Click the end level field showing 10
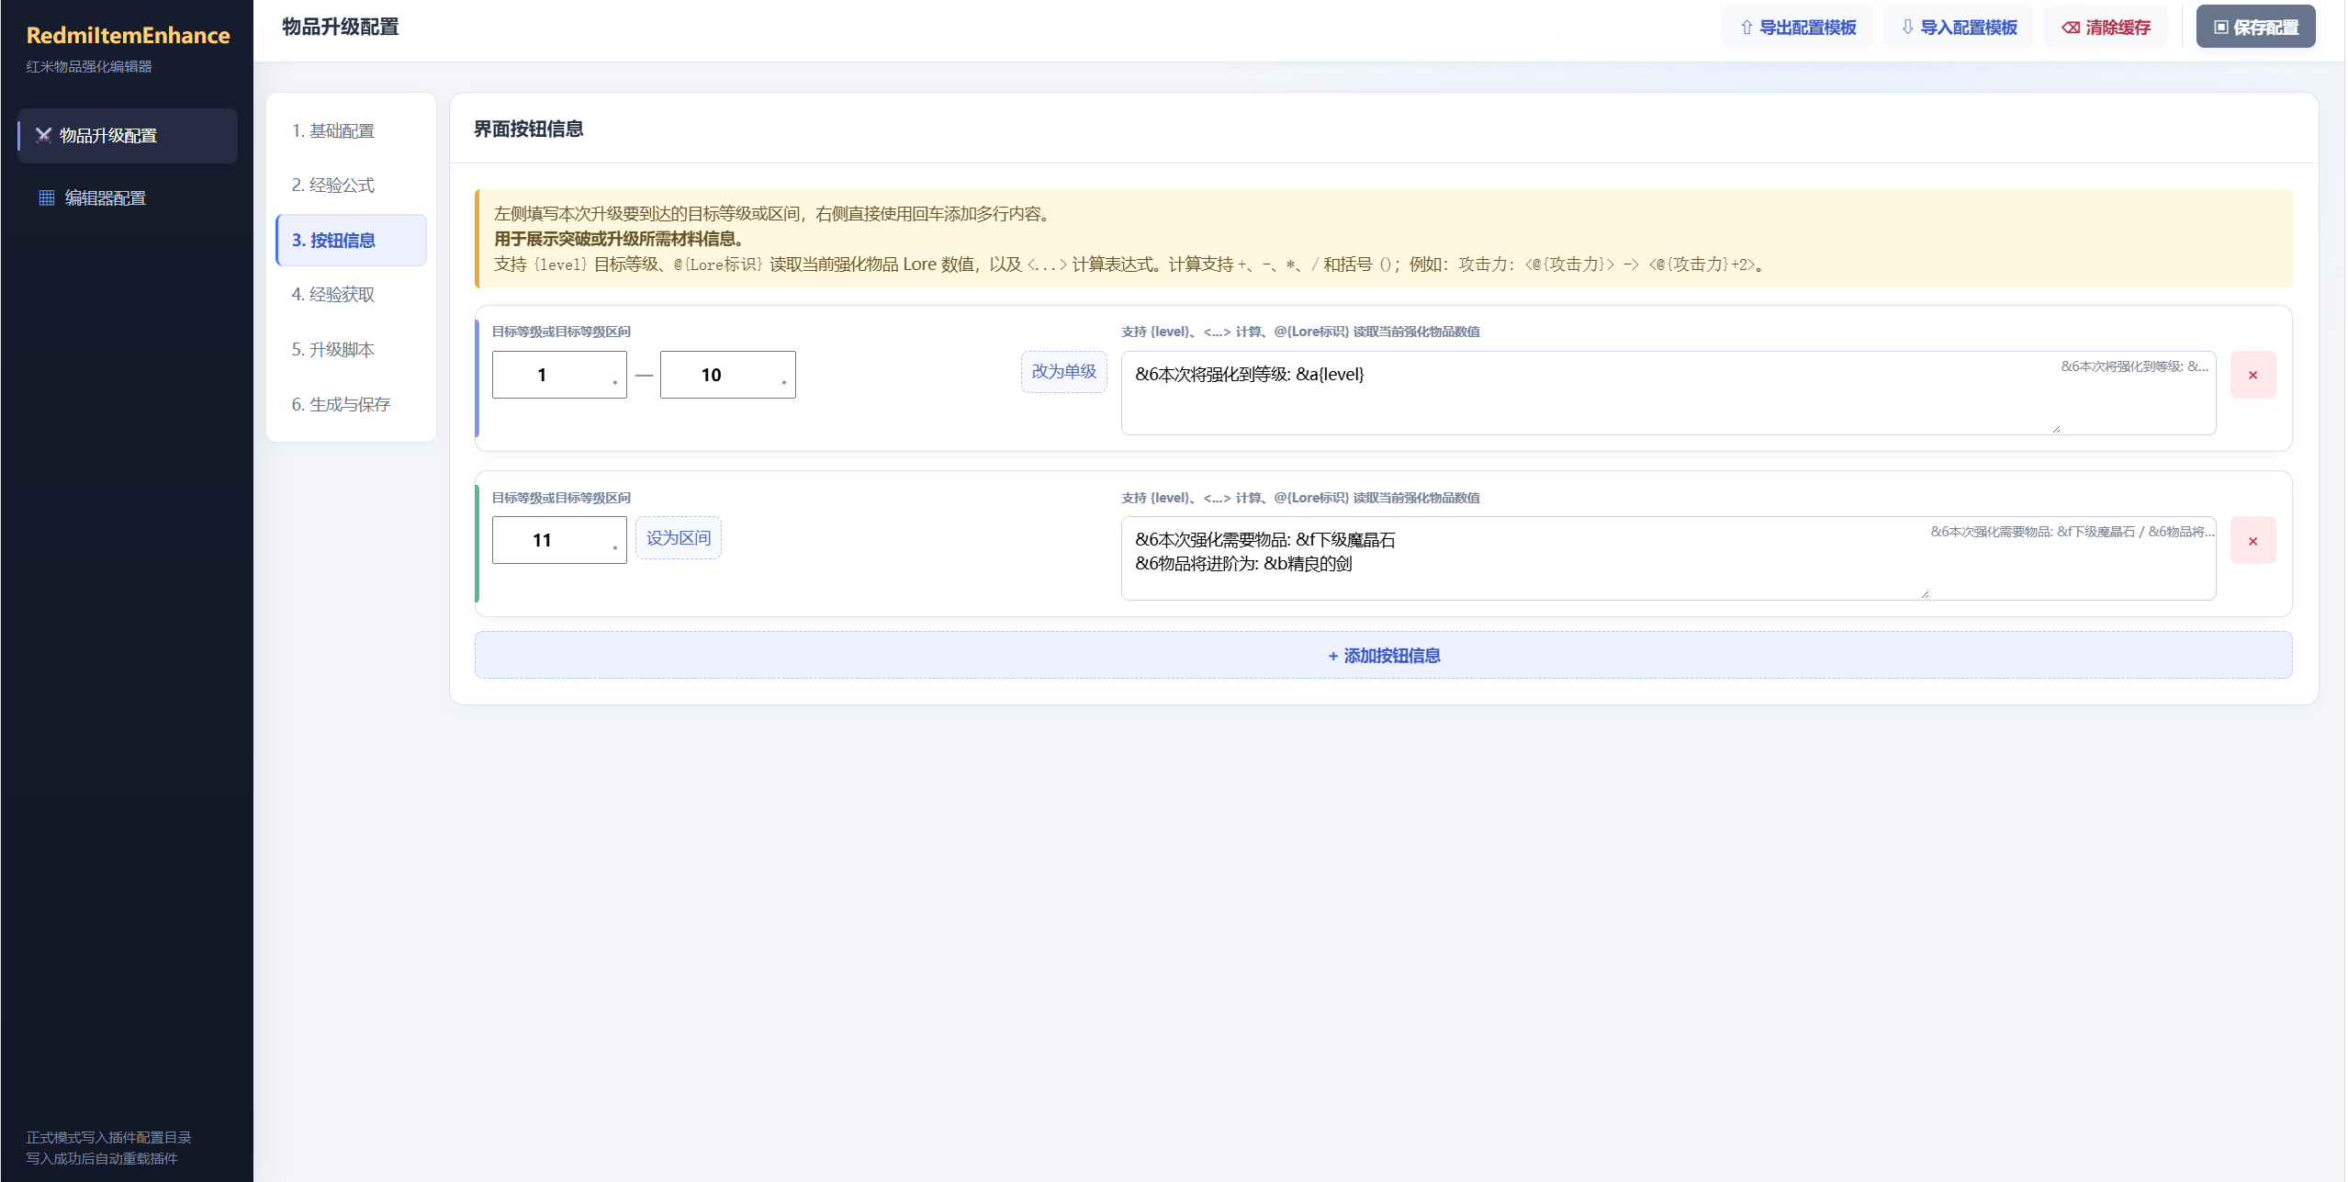Screen dimensions: 2348x1182 coord(728,375)
